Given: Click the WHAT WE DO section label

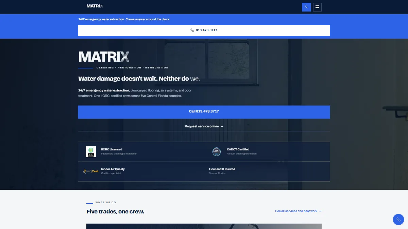Looking at the screenshot, I should click(106, 203).
